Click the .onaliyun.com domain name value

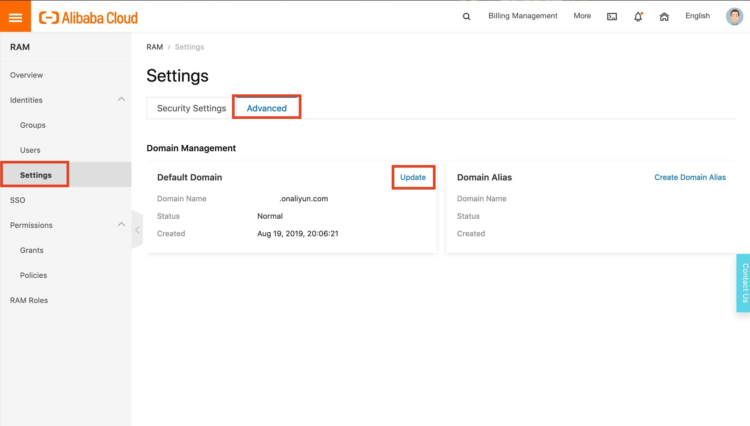point(303,199)
